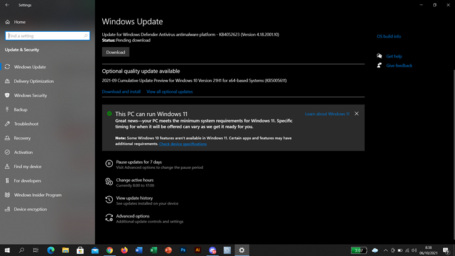This screenshot has height=256, width=455.
Task: Open the Windows Start menu
Action: point(7,250)
